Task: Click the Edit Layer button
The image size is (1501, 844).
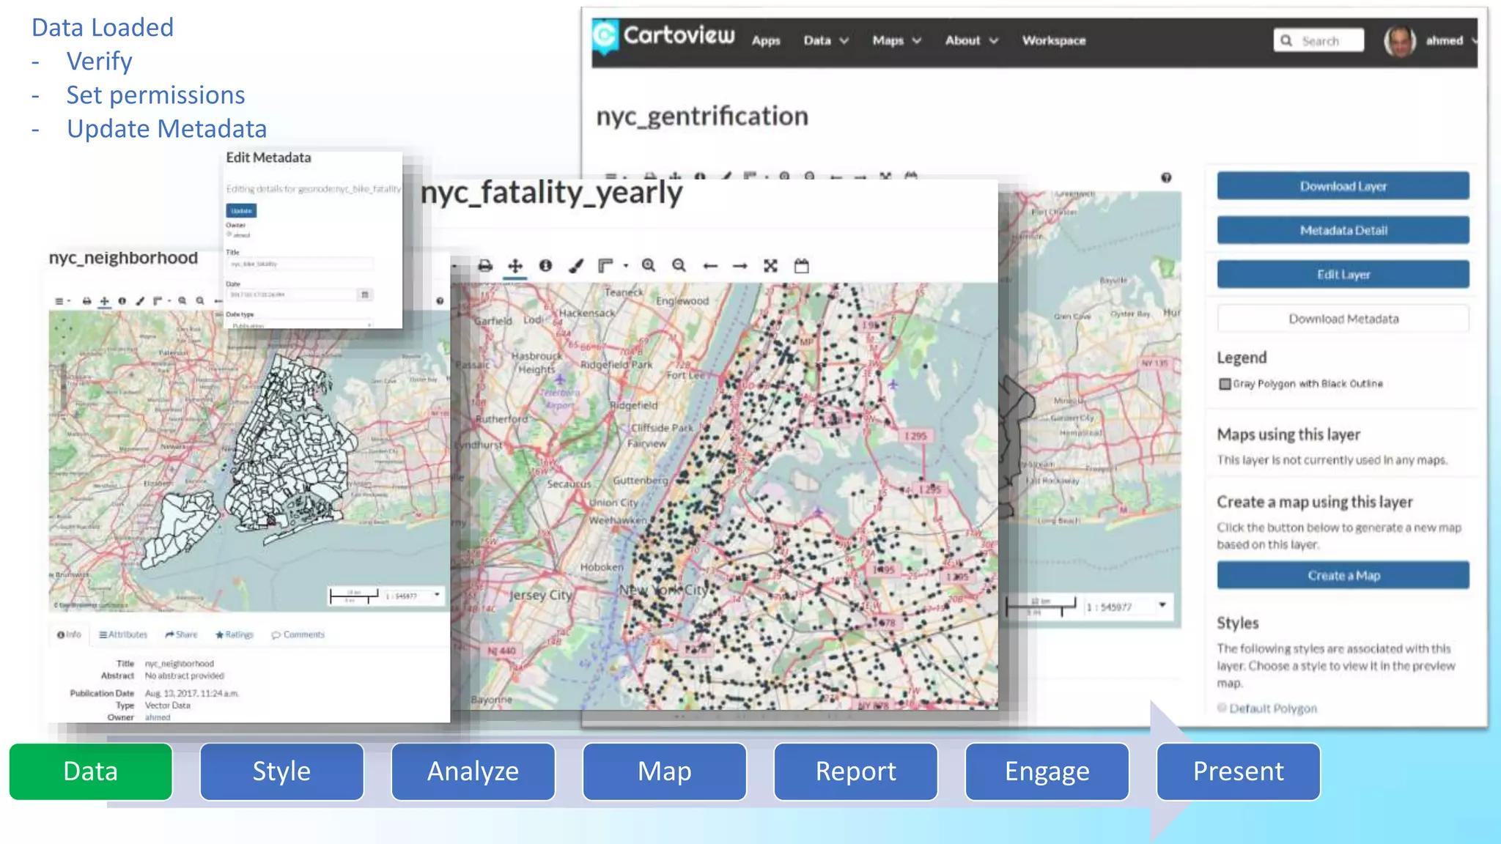Action: 1343,274
